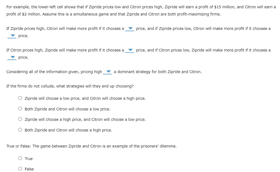The width and height of the screenshot is (280, 172).
Task: Open the dropdown in the "If Citron prices high" sentence
Action: (130, 50)
